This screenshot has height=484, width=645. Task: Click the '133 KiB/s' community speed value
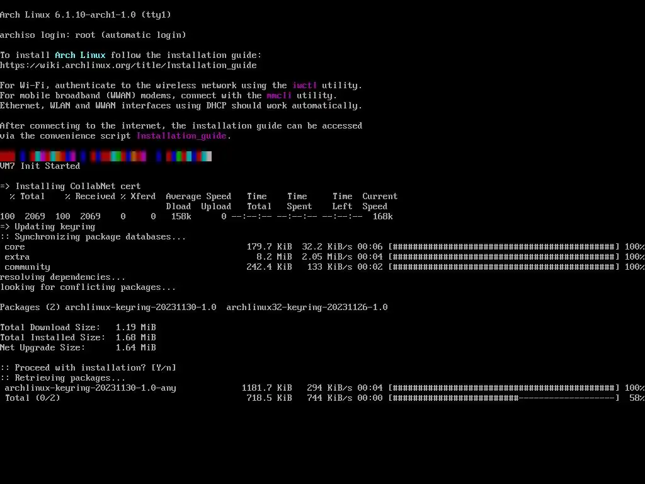pos(329,267)
